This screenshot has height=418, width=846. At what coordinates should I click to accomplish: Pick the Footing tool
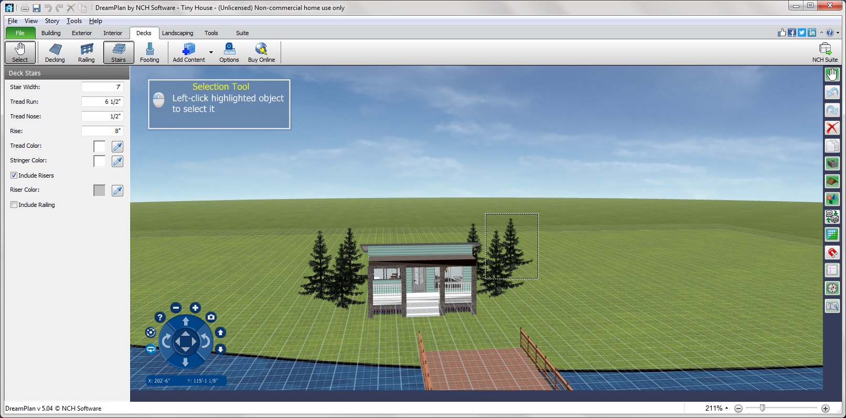(x=149, y=52)
